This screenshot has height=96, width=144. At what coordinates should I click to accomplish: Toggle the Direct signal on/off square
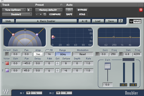click(7, 54)
